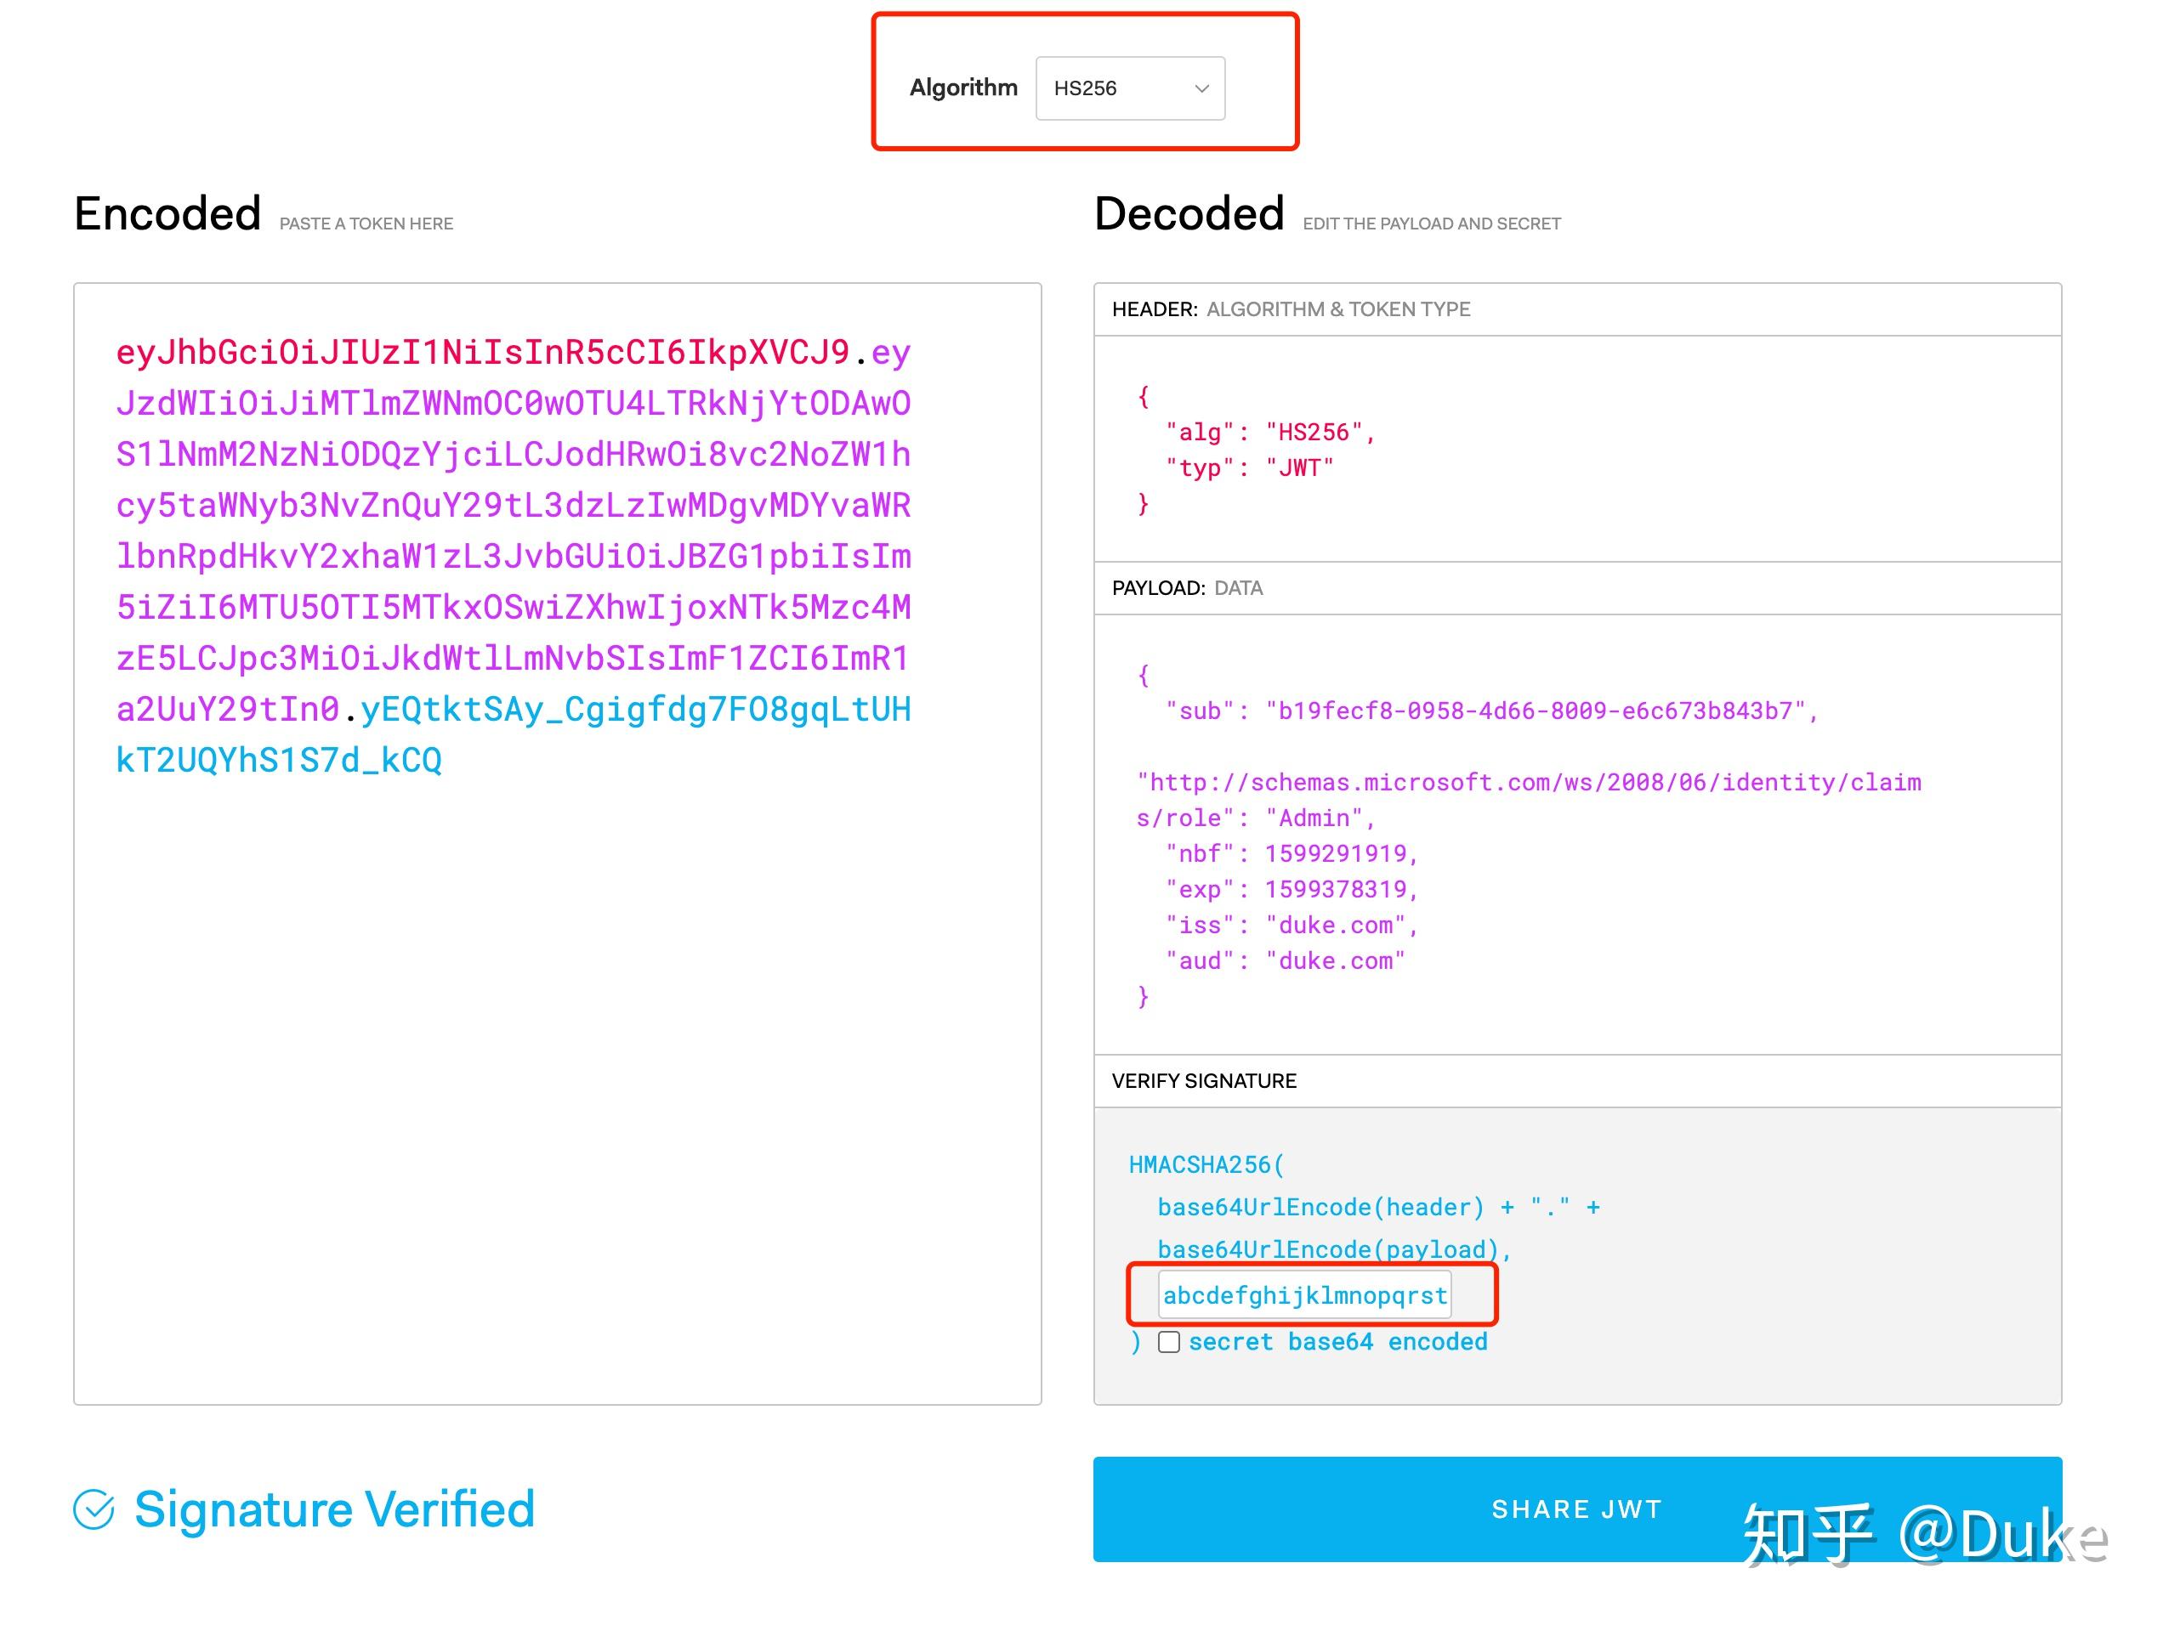Click the "exp" timestamp 1599378319
2163x1625 pixels.
[1336, 890]
